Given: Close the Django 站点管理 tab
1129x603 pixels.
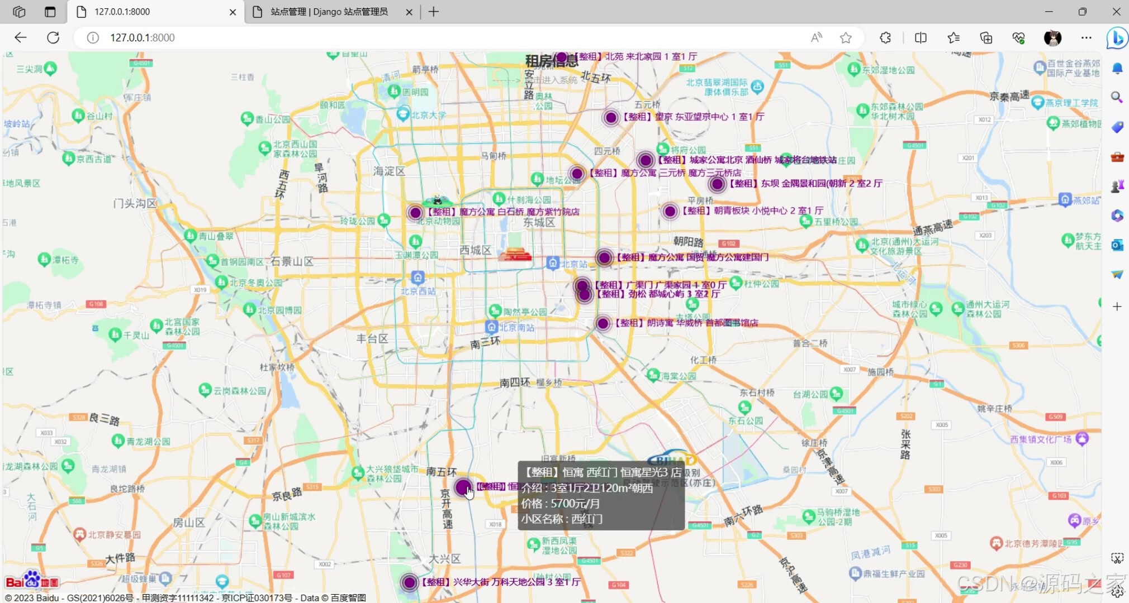Looking at the screenshot, I should [409, 12].
